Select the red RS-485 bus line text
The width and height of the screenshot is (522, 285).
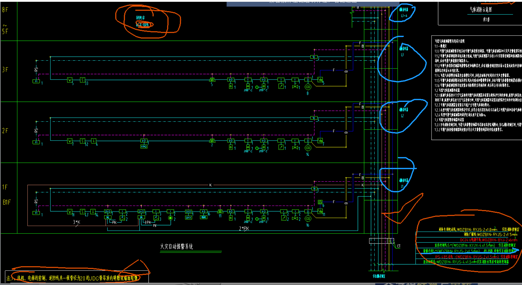[476, 257]
